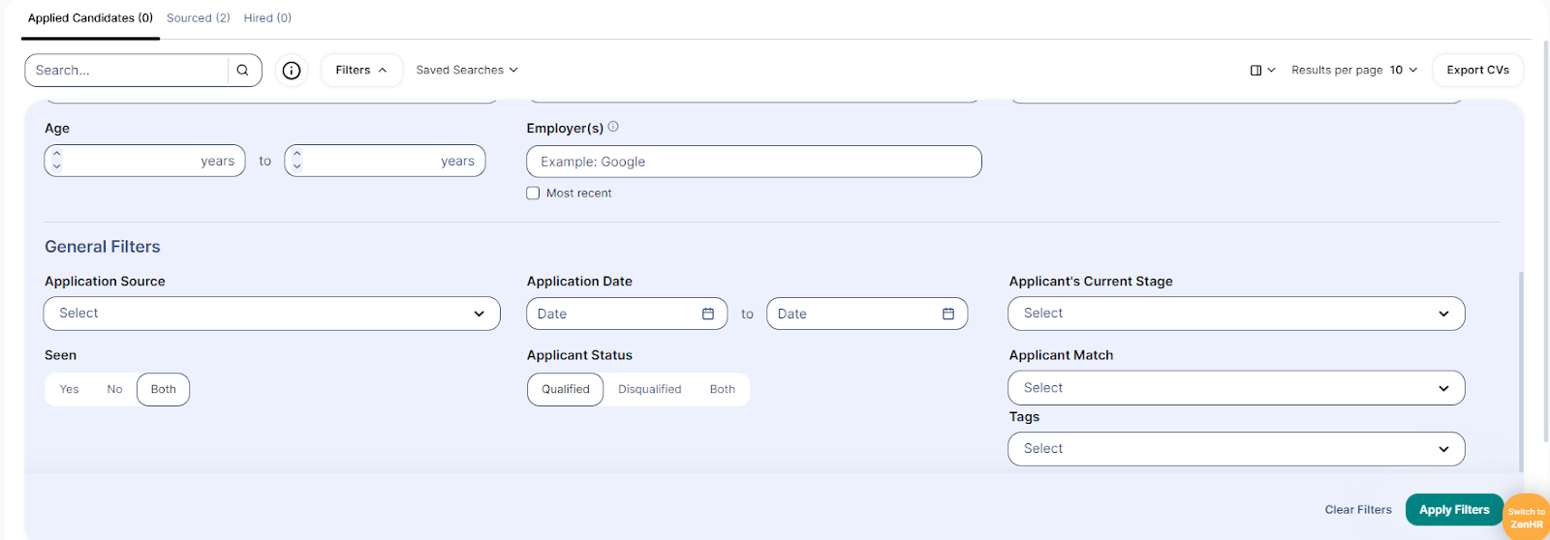Open Tags select dropdown

[1236, 449]
